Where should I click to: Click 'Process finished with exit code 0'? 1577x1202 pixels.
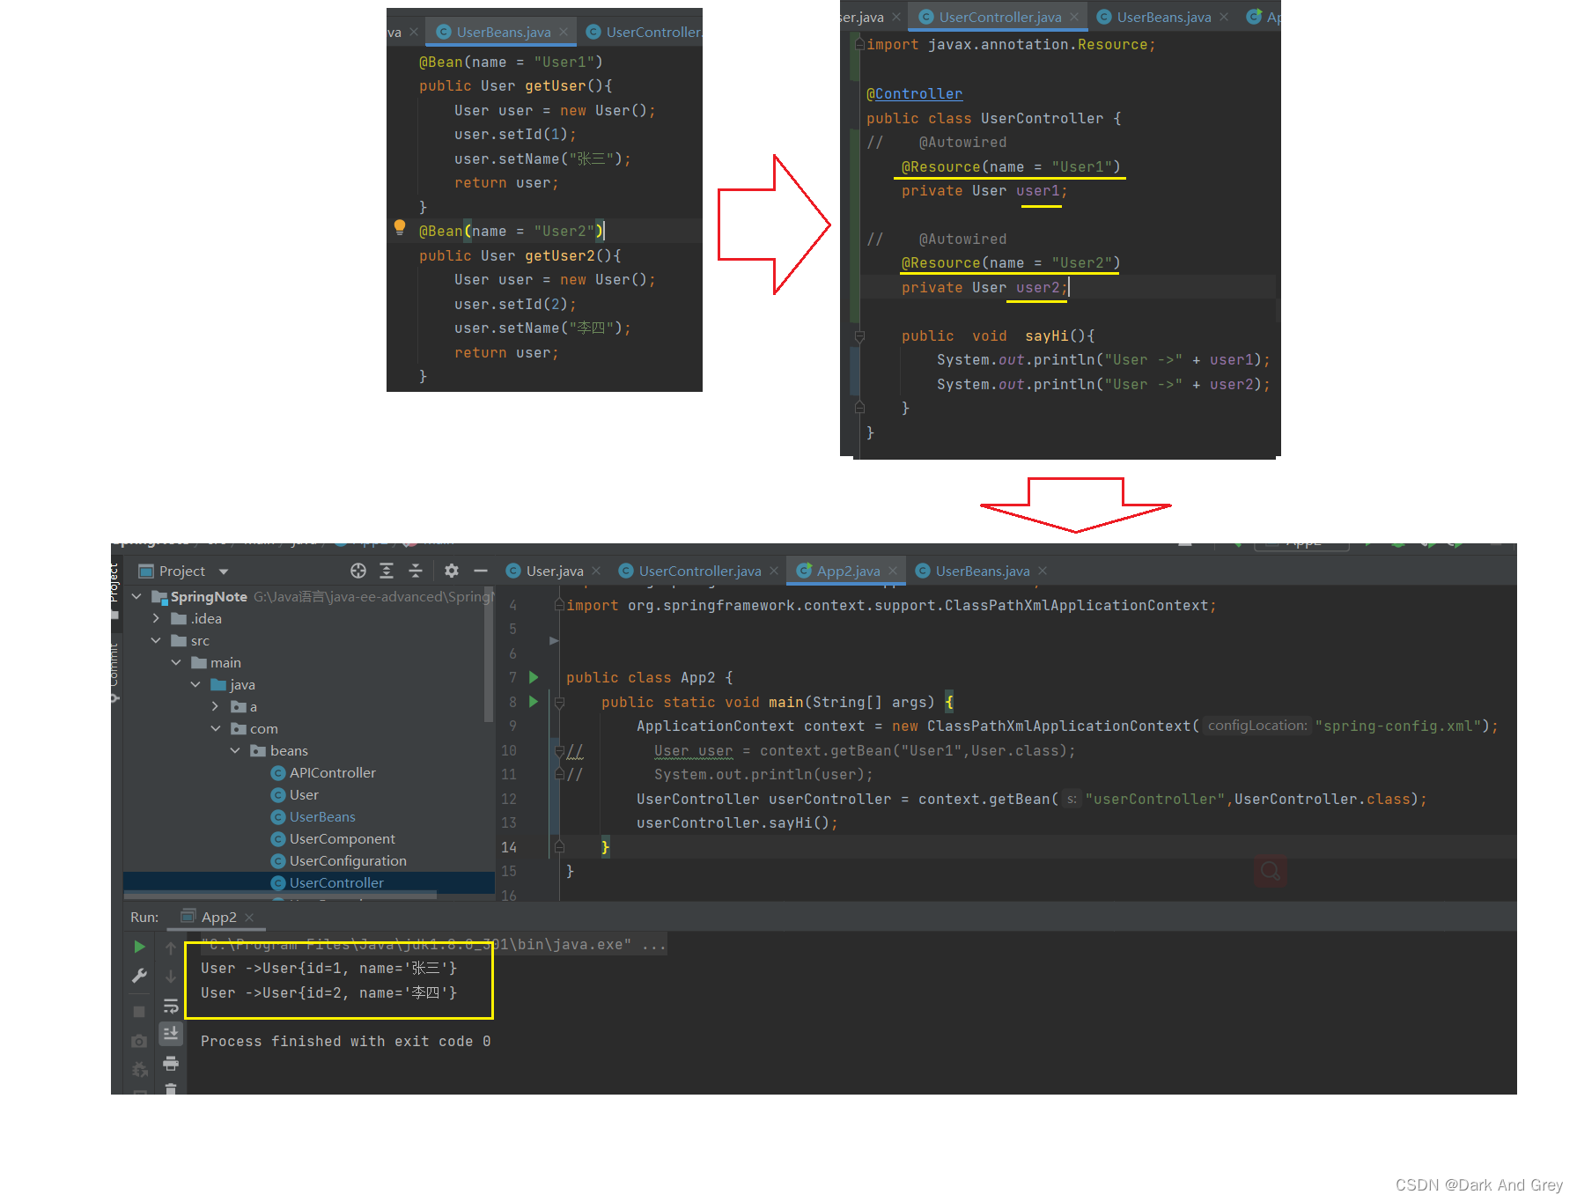[x=345, y=1041]
